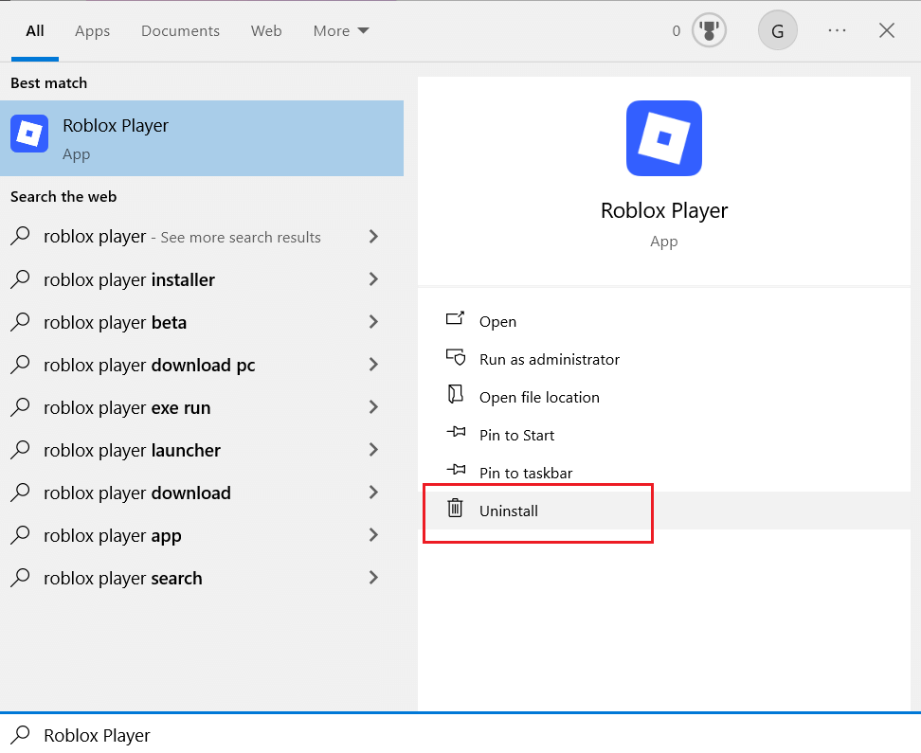Expand arrow for roblox player beta suggestion
The height and width of the screenshot is (753, 921).
tap(373, 322)
